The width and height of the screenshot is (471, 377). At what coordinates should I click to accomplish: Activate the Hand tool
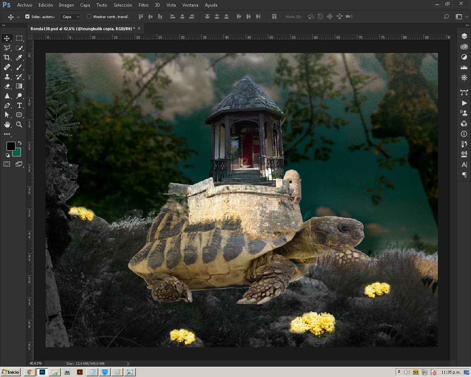(x=7, y=124)
